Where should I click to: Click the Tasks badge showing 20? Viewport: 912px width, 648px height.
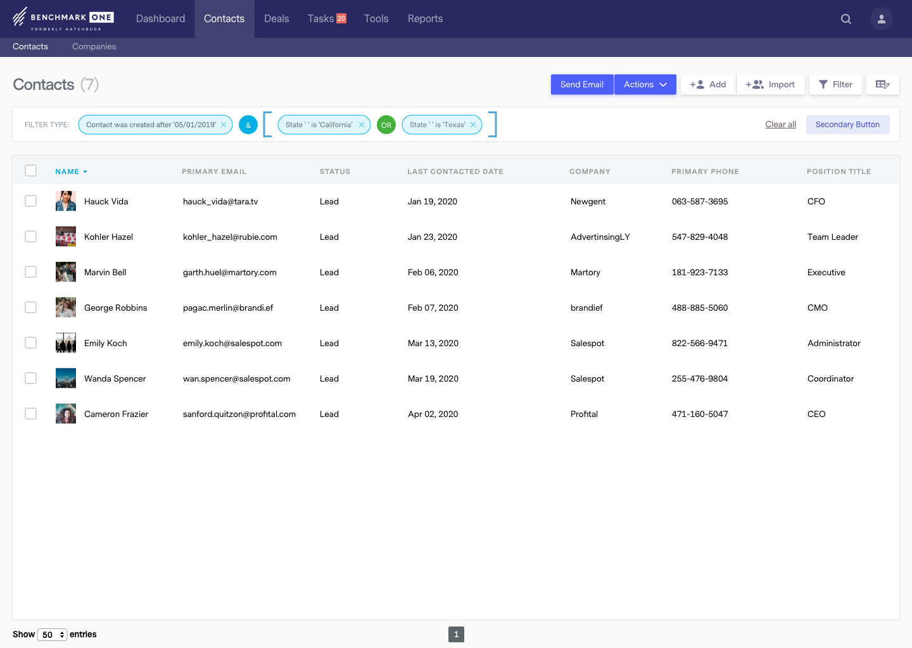341,18
